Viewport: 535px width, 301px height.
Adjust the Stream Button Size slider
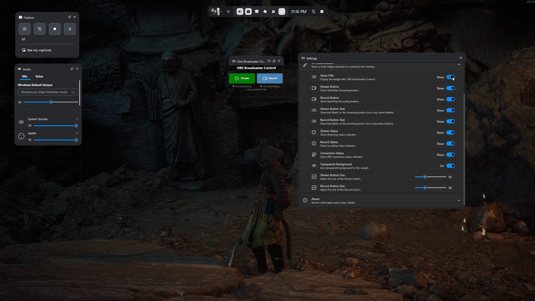pyautogui.click(x=425, y=177)
